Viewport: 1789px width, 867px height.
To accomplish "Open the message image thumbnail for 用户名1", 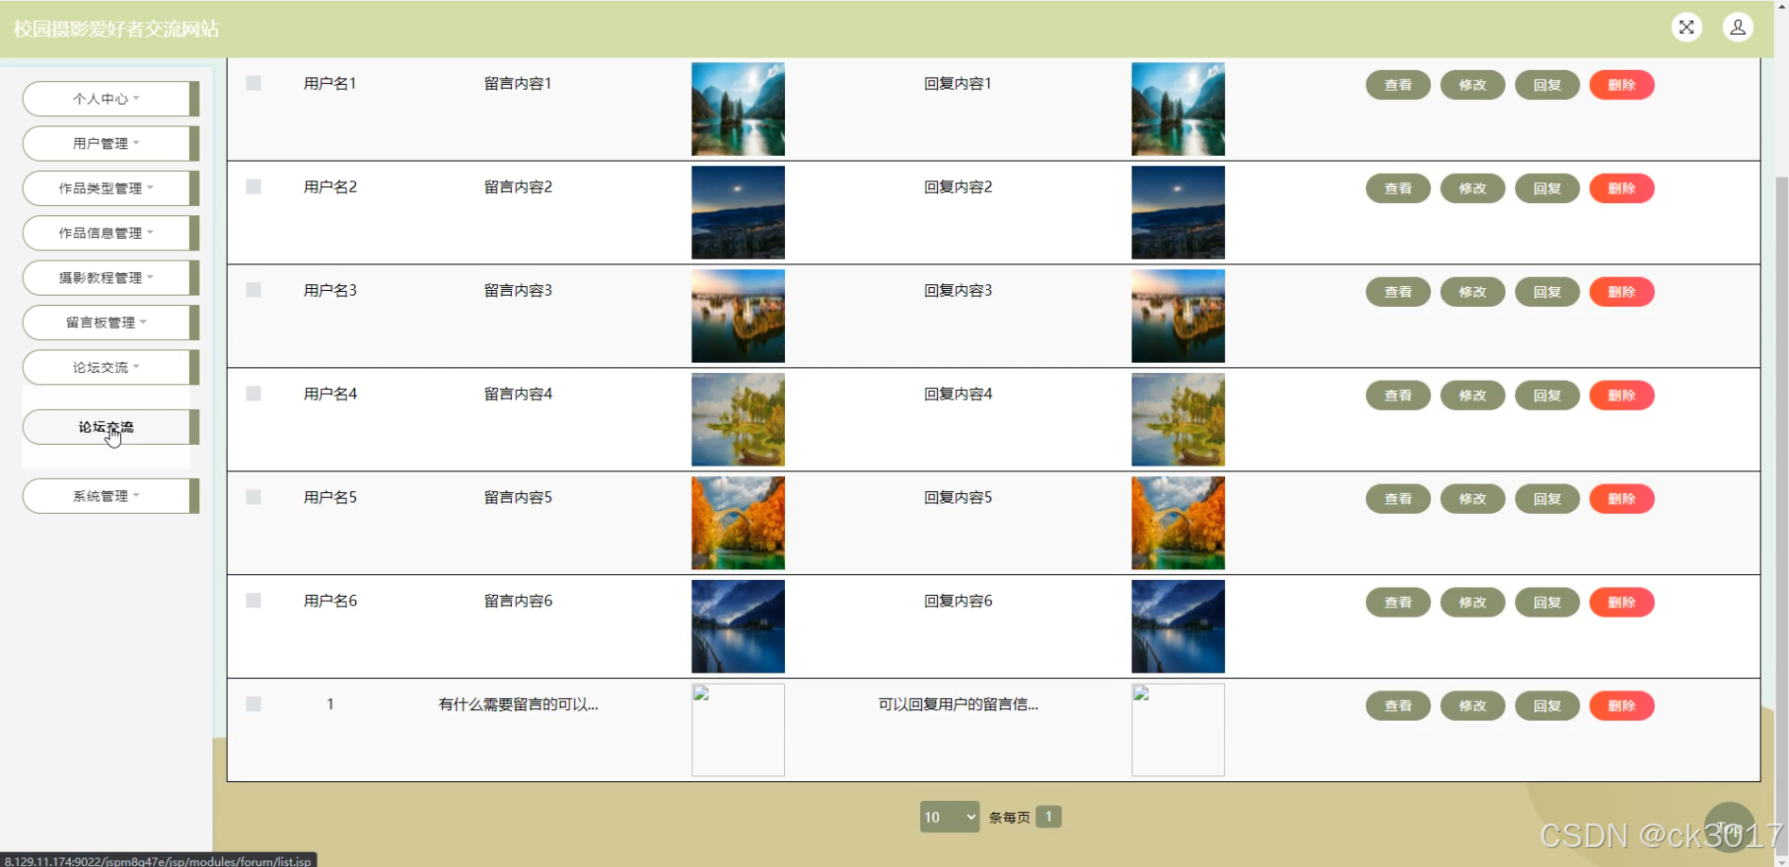I will pos(738,109).
